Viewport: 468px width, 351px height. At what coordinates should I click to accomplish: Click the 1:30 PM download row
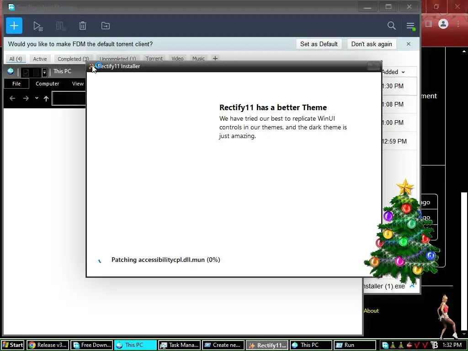click(x=399, y=86)
